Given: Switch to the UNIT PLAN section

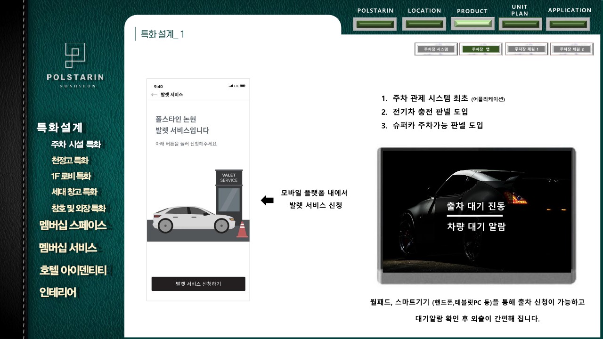Looking at the screenshot, I should tap(520, 24).
